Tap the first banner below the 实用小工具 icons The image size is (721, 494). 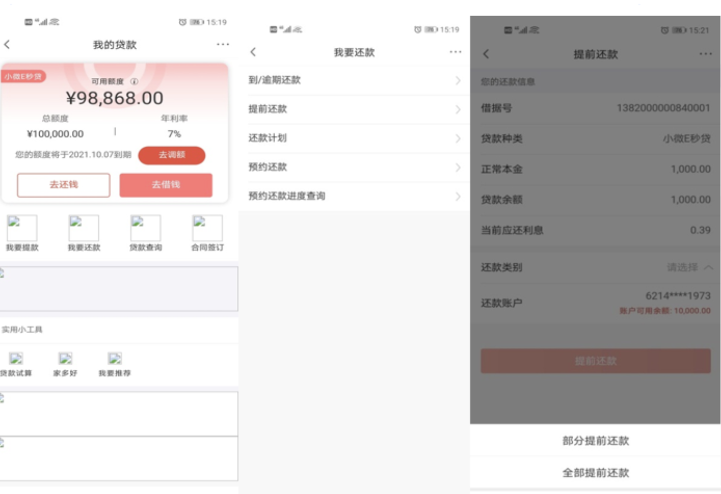point(119,414)
